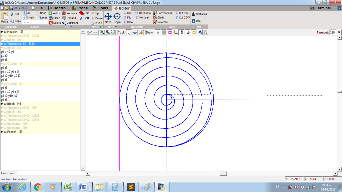Open Chrome from the taskbar
Image resolution: width=342 pixels, height=192 pixels.
click(38, 187)
